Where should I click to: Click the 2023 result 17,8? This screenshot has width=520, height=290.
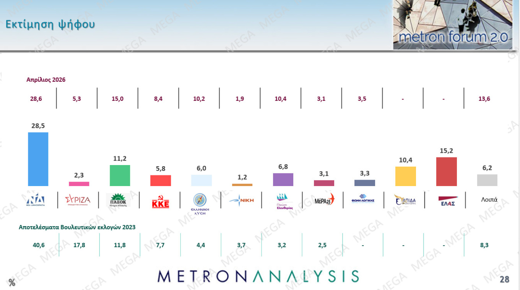tap(79, 245)
